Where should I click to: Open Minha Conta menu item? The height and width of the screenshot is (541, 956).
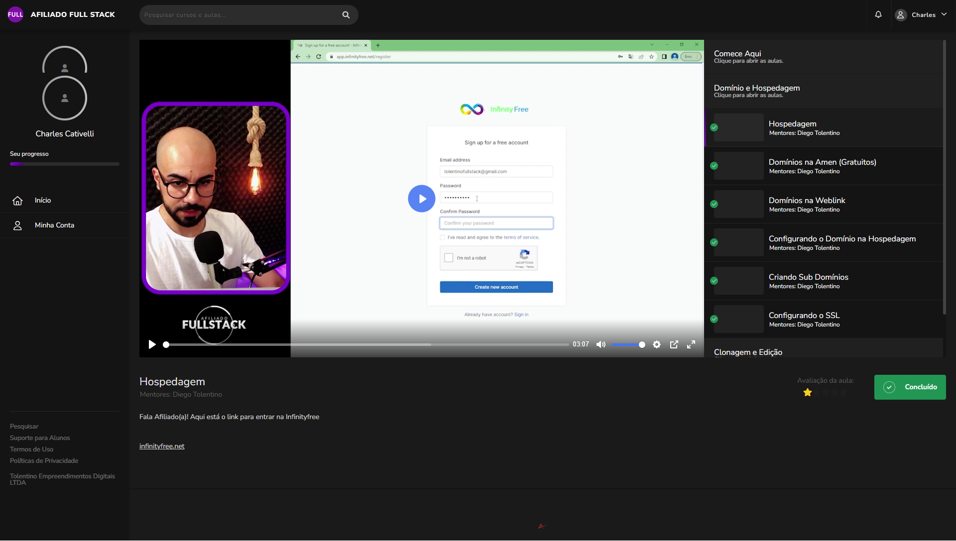[x=54, y=225]
